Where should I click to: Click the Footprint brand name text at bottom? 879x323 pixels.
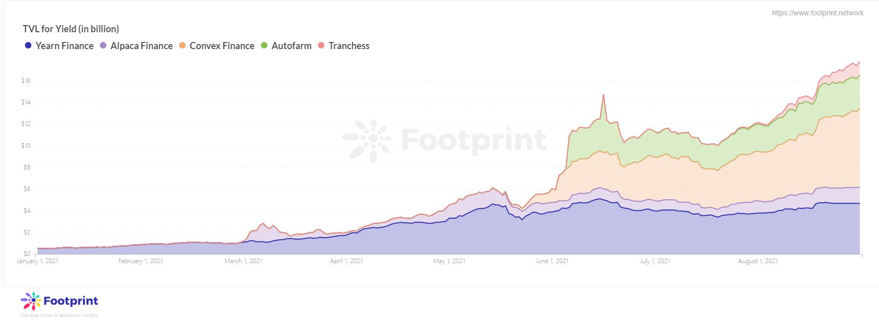[71, 301]
